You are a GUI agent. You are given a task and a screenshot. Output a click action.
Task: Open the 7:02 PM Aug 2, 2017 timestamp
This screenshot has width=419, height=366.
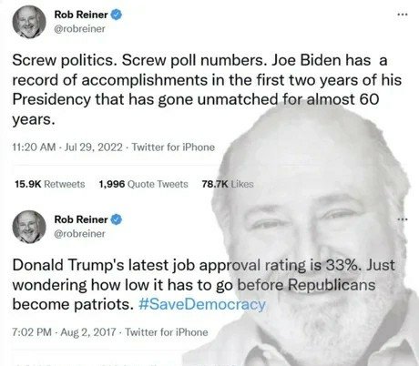point(64,332)
